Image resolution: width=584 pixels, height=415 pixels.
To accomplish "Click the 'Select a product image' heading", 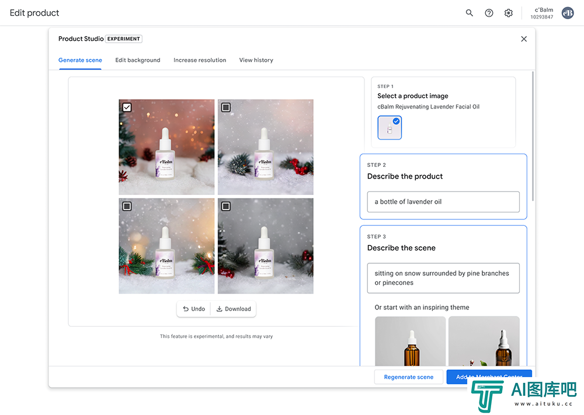I will click(413, 96).
